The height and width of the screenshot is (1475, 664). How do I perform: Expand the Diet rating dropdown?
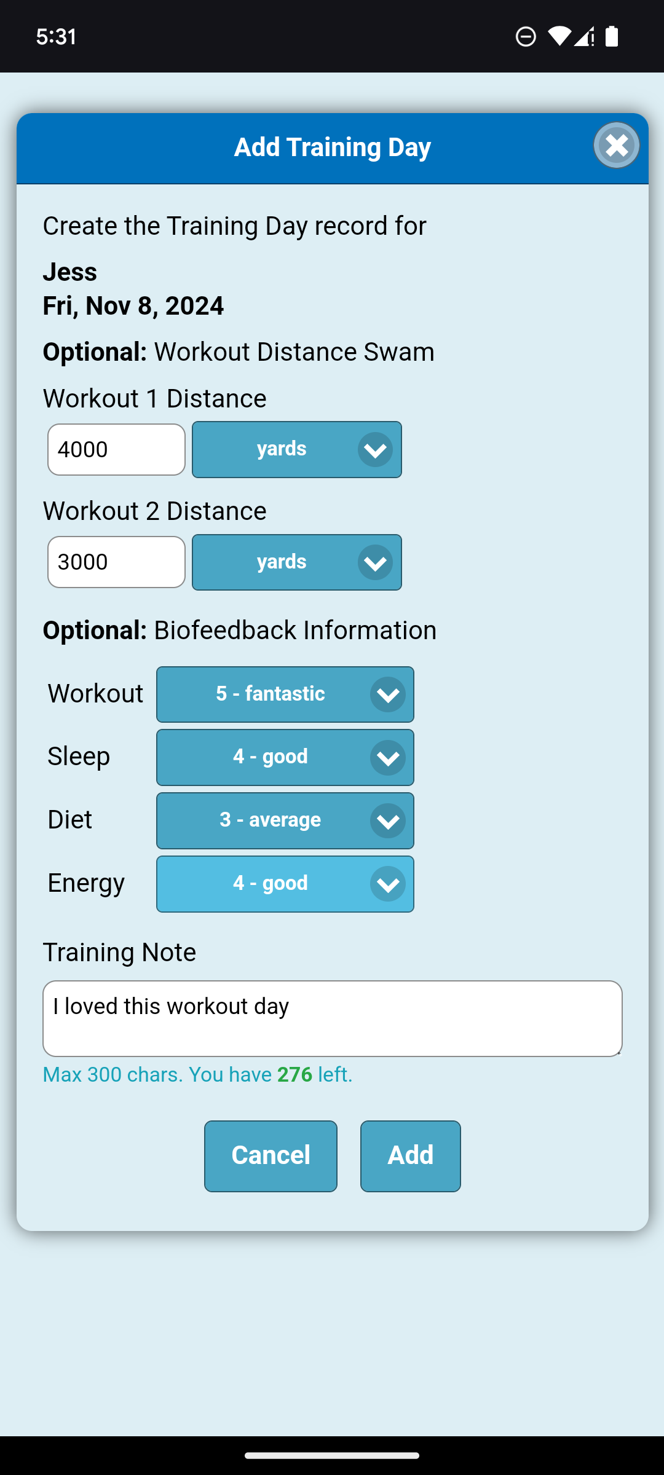(285, 820)
